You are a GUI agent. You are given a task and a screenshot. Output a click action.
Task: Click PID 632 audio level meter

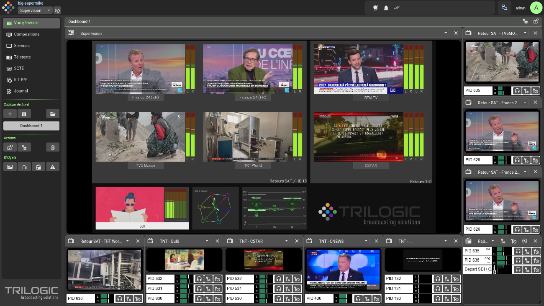click(x=183, y=279)
